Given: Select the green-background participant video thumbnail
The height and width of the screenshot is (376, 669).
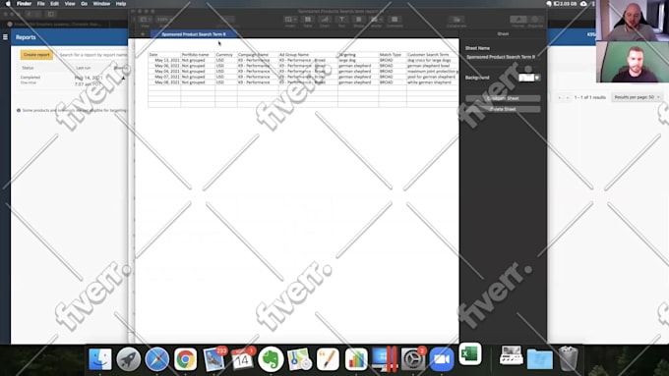Looking at the screenshot, I should [x=633, y=62].
